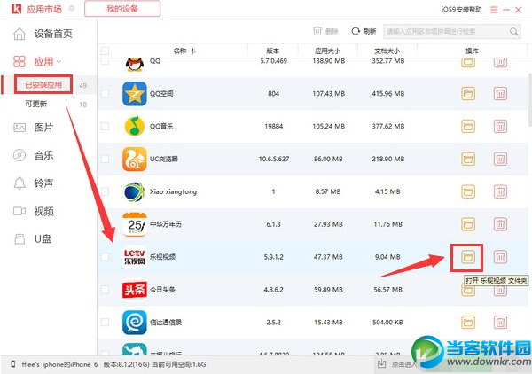Open the UC浏览器 app folder
This screenshot has height=374, width=532.
pyautogui.click(x=468, y=159)
